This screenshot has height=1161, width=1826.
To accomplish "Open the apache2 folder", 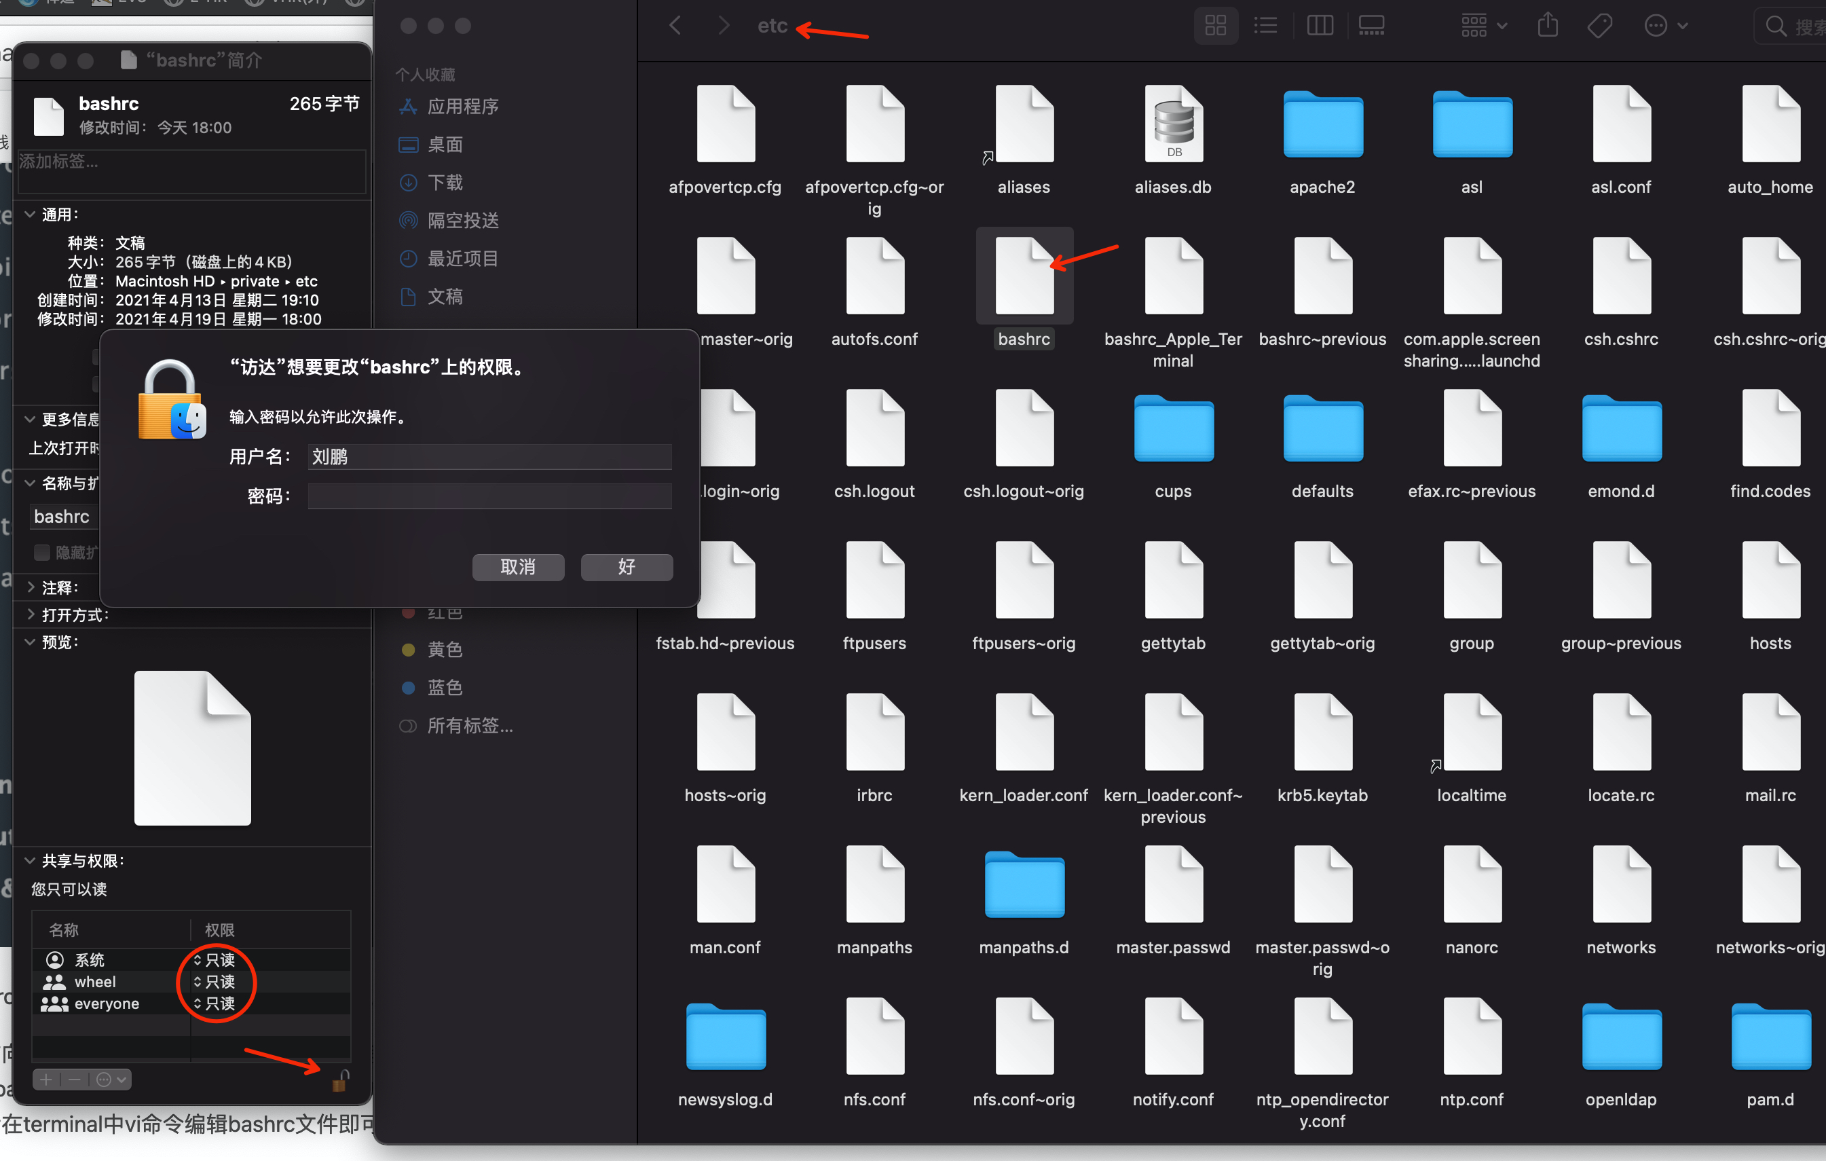I will coord(1322,126).
